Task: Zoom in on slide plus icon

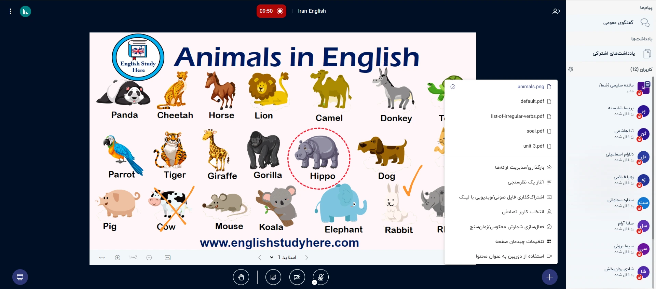Action: coord(118,258)
